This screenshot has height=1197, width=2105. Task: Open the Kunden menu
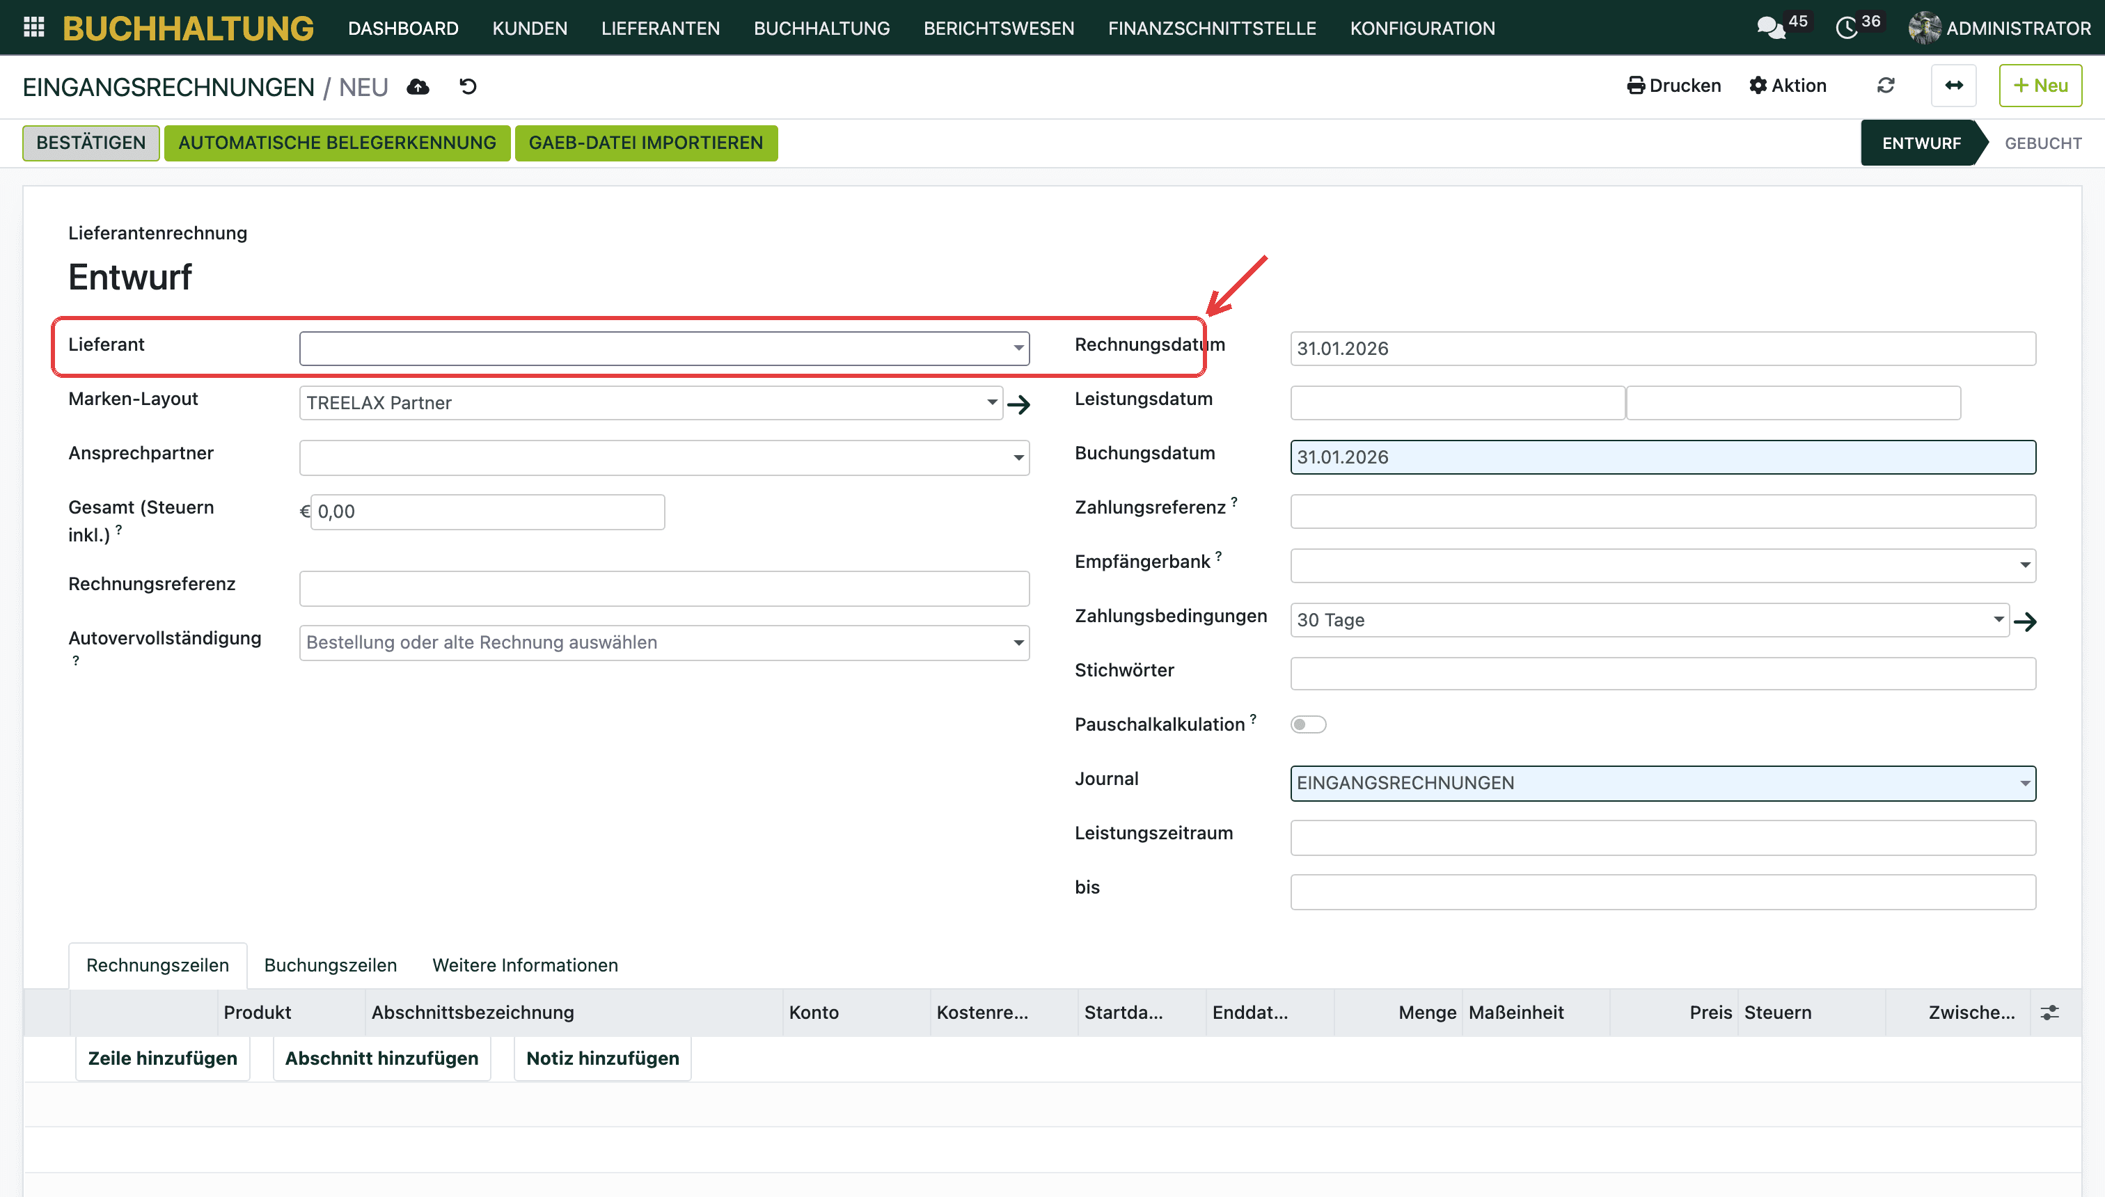(530, 28)
